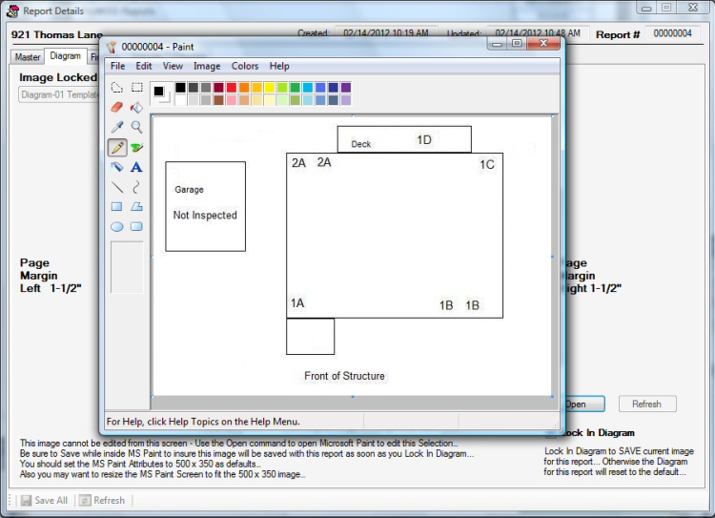Image resolution: width=715 pixels, height=518 pixels.
Task: Click the Open button in Report Details
Action: click(585, 404)
